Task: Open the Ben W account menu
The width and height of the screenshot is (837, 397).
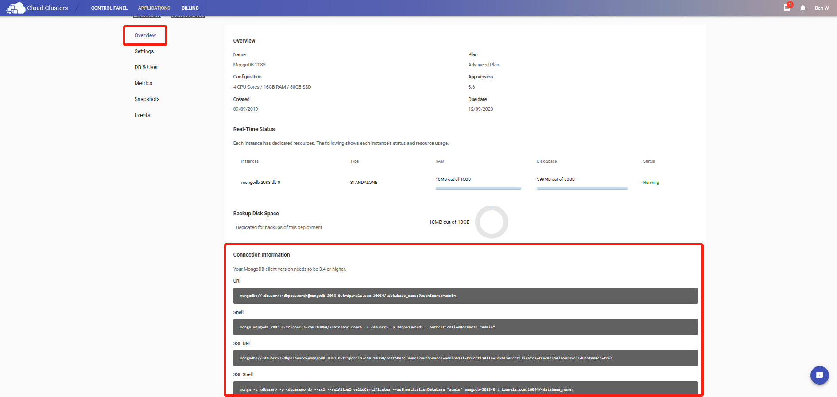Action: coord(821,8)
